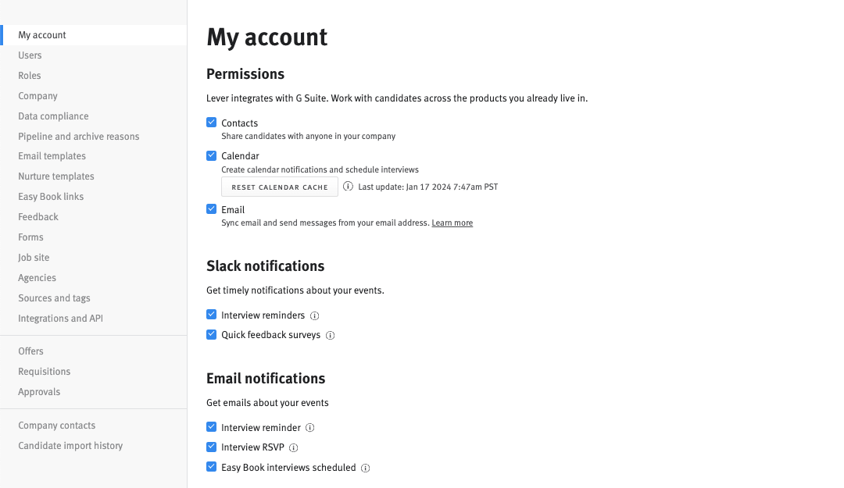
Task: Open the Candidate import history page
Action: point(70,445)
